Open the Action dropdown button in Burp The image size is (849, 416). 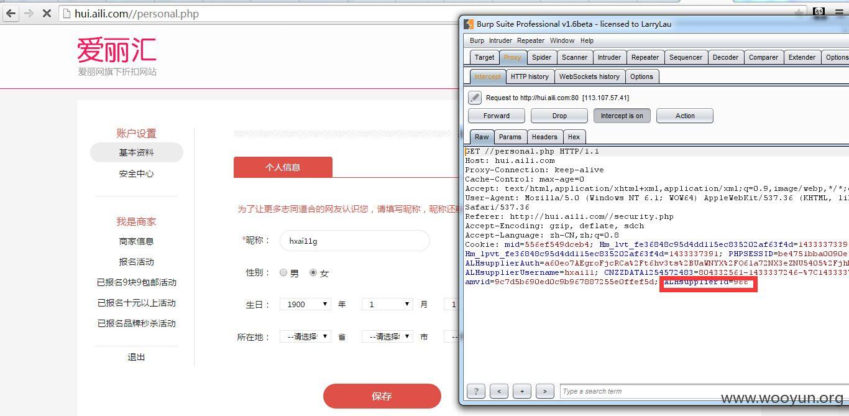(x=685, y=116)
